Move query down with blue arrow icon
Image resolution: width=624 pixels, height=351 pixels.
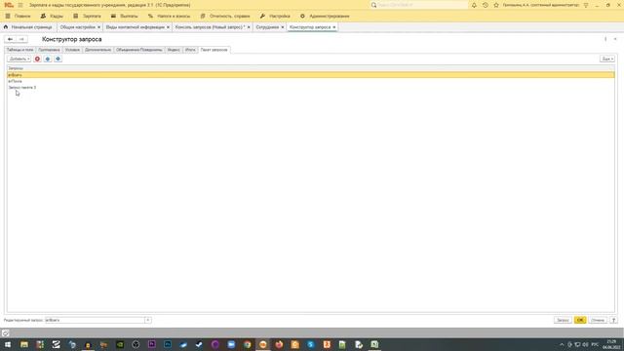click(58, 58)
